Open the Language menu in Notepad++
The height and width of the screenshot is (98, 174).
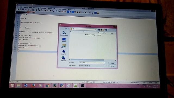pyautogui.click(x=43, y=8)
